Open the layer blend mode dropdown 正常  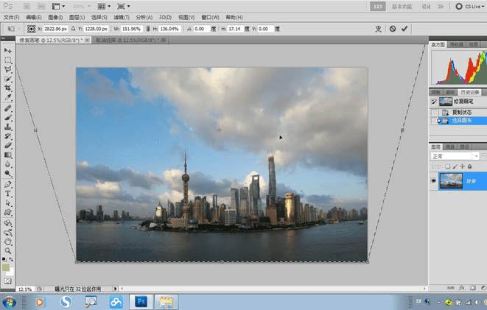coord(453,156)
